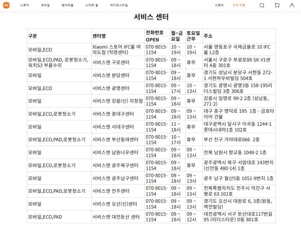
Task: Select the 남원시 향교동 address cell
Action: 239,152
